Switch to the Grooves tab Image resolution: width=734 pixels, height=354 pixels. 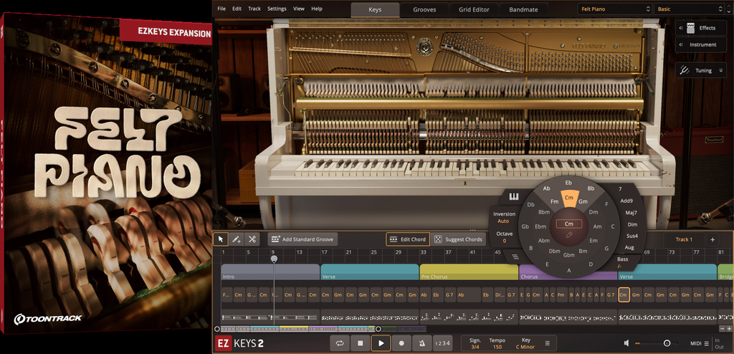coord(424,9)
